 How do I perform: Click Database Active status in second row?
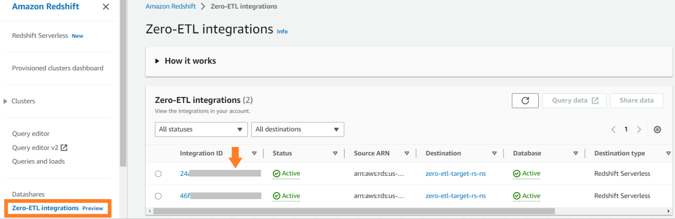(x=526, y=196)
